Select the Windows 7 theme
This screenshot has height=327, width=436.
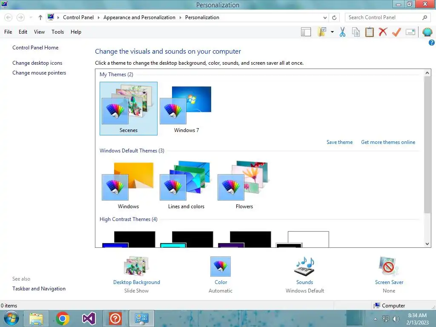[186, 109]
